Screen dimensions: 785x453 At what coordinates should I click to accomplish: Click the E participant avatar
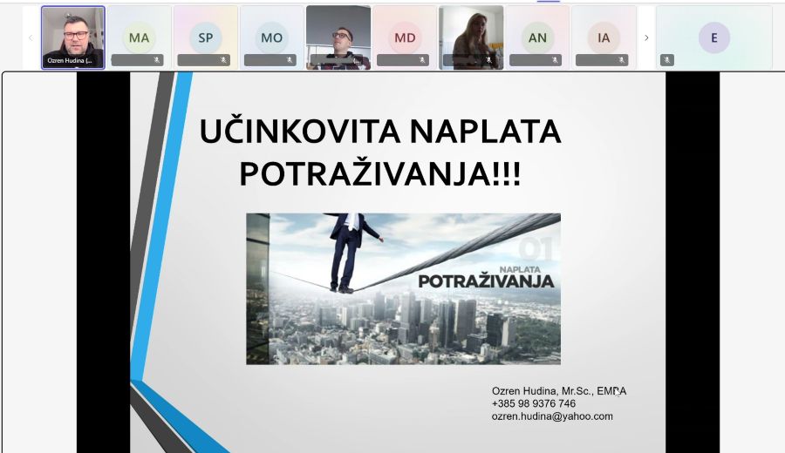(714, 37)
